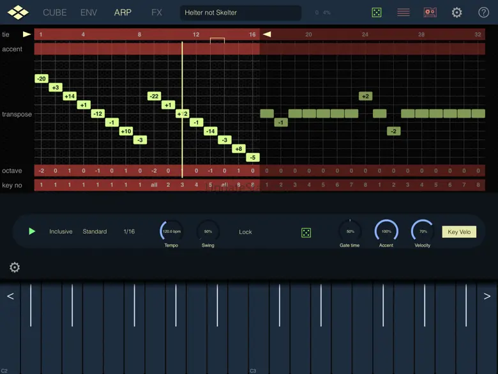Click the sequence start arrow marker
Viewport: 498px width, 374px height.
[x=27, y=34]
